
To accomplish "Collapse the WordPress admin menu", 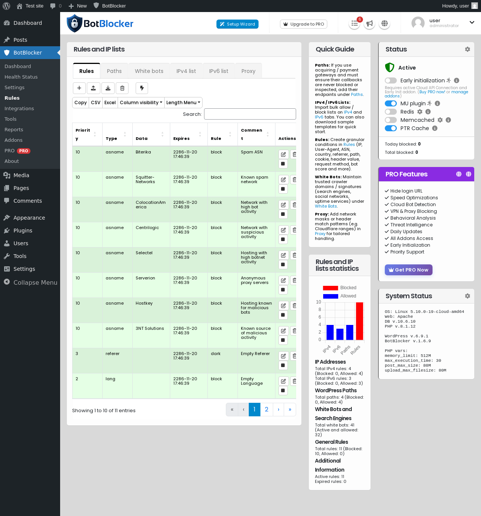I will (x=30, y=282).
